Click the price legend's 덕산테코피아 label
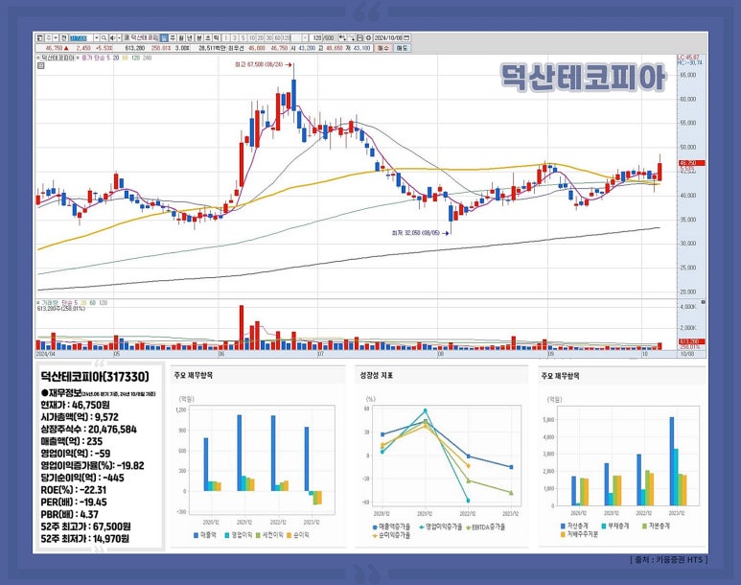Screen dimensions: 741x585 click(x=58, y=58)
